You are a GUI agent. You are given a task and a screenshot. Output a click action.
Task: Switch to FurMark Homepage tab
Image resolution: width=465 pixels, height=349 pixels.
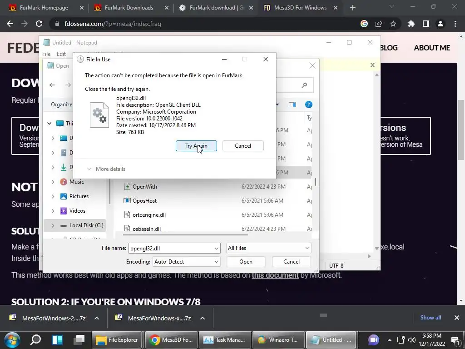pyautogui.click(x=44, y=8)
